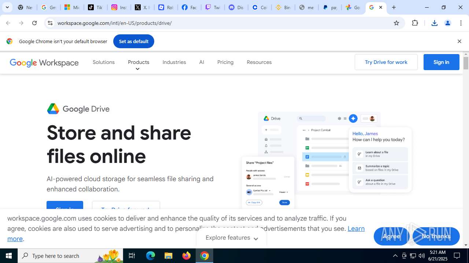The image size is (469, 263).
Task: Decline cookies with No thanks
Action: [x=436, y=236]
